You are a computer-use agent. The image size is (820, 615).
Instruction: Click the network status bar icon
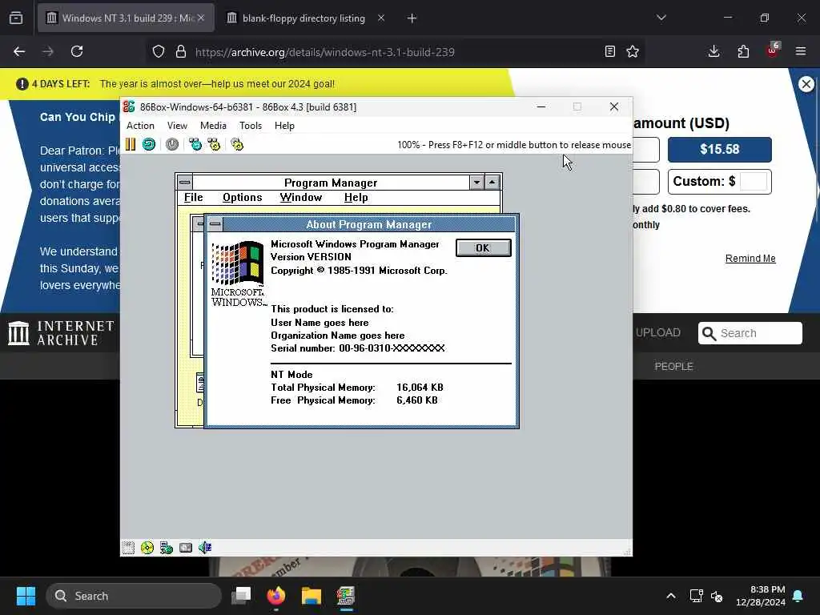[x=167, y=548]
